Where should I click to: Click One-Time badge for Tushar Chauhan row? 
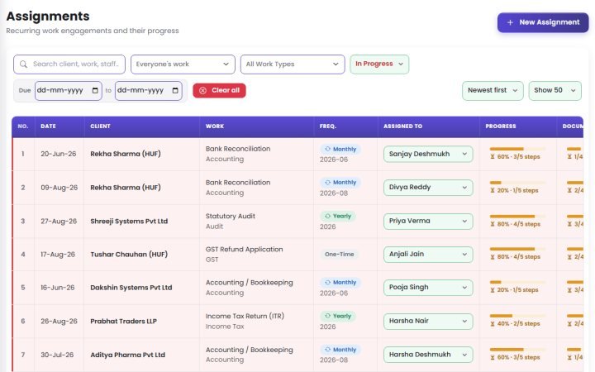340,254
